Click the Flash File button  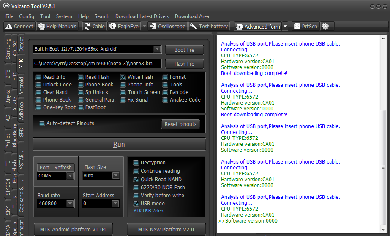pos(184,64)
